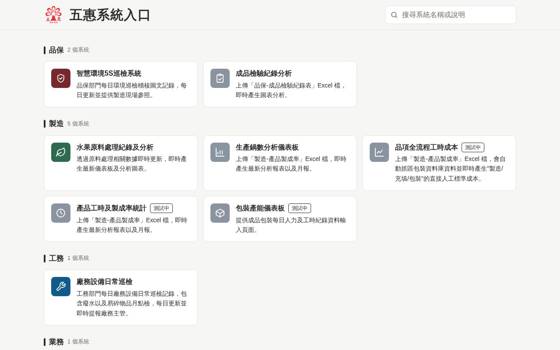Click the bar chart icon for 生產鍋數分析儀表板
The width and height of the screenshot is (560, 350).
tap(220, 152)
